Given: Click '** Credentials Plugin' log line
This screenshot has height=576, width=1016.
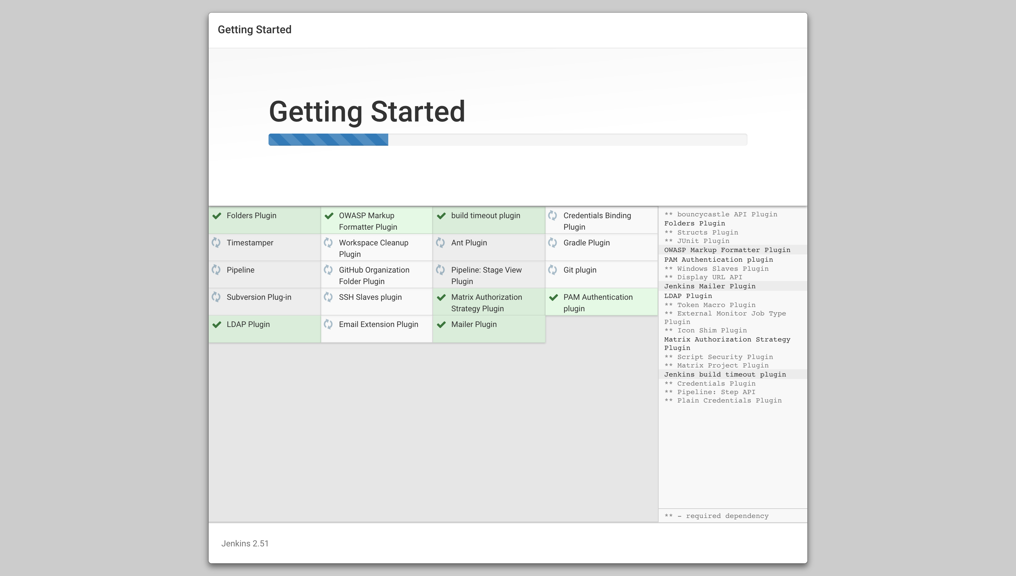Looking at the screenshot, I should [x=710, y=384].
